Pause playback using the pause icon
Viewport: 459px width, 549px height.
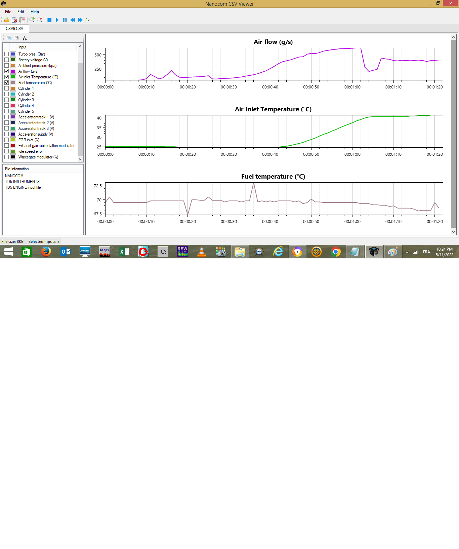[x=65, y=20]
